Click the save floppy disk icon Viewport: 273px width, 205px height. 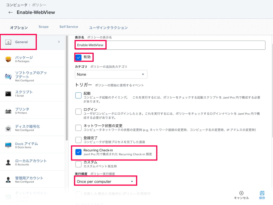pos(262,193)
